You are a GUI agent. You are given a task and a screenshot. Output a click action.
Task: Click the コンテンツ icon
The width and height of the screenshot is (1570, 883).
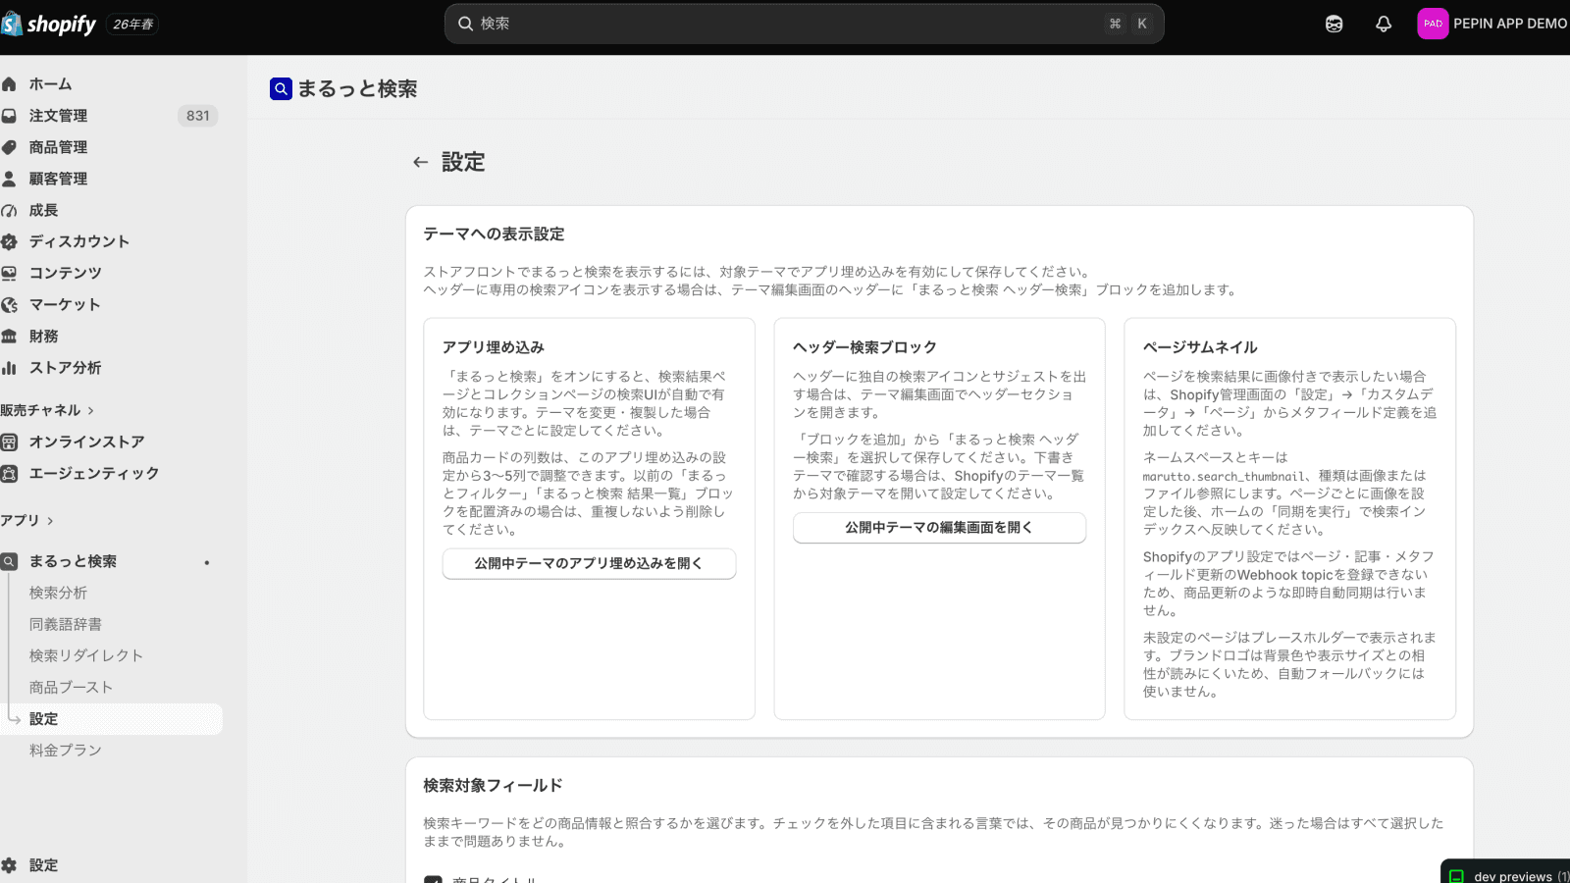tap(10, 273)
